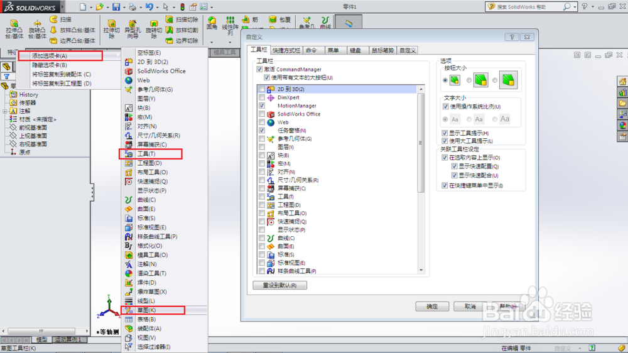Click the SolidWorks help question icon
The image size is (628, 353).
pyautogui.click(x=584, y=6)
